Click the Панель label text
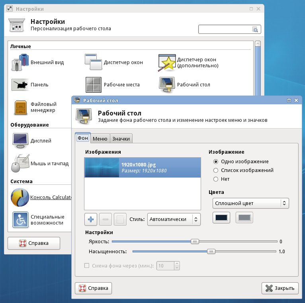The image size is (305, 303). 39,84
